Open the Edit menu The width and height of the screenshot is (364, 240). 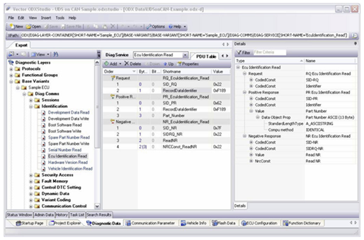pos(21,18)
